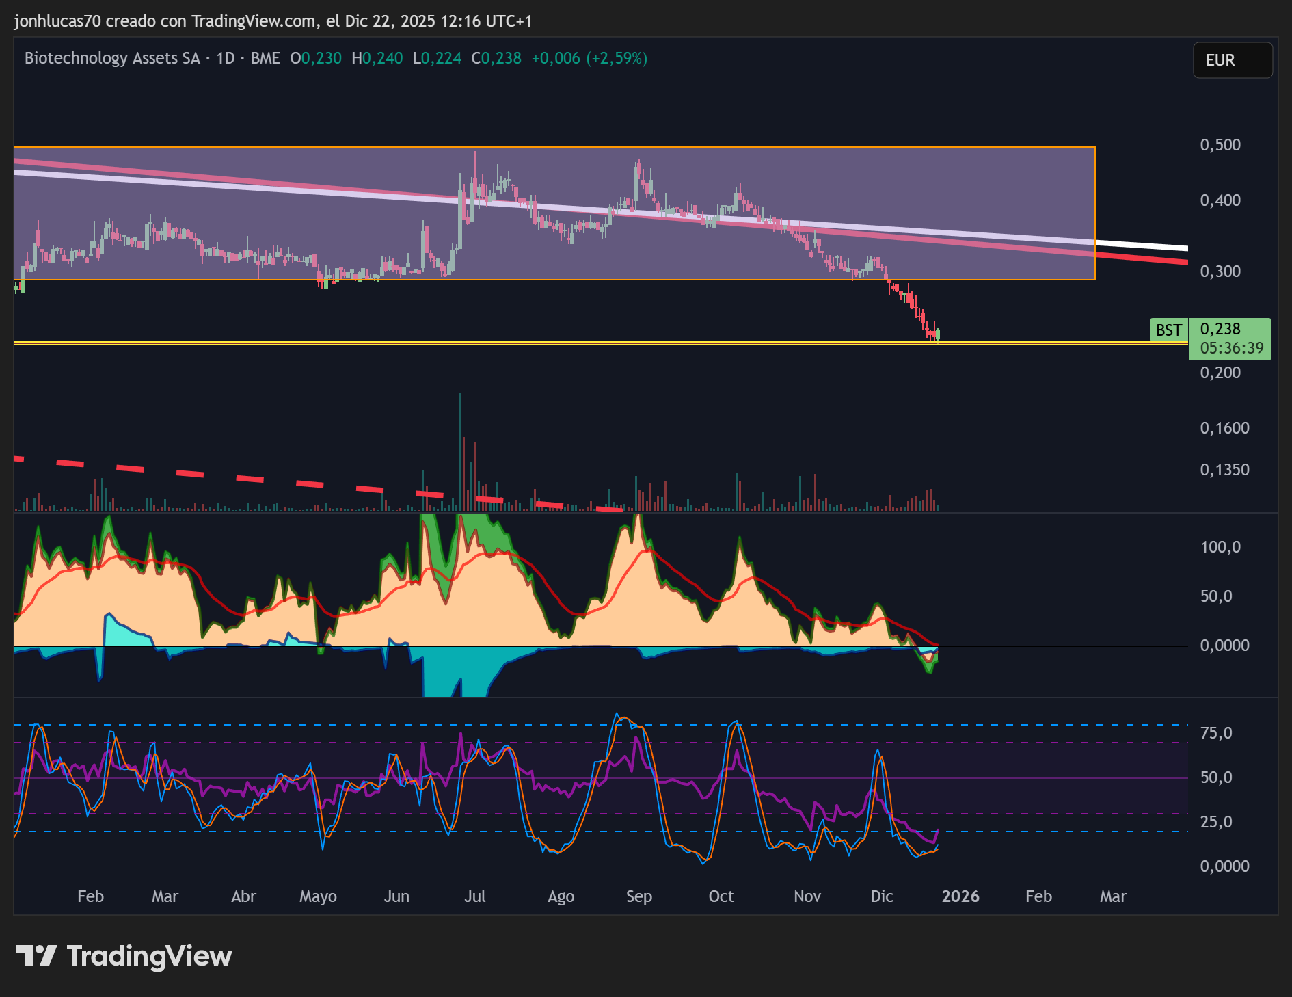Click the TradingView logo icon
Image resolution: width=1292 pixels, height=997 pixels.
[x=36, y=955]
